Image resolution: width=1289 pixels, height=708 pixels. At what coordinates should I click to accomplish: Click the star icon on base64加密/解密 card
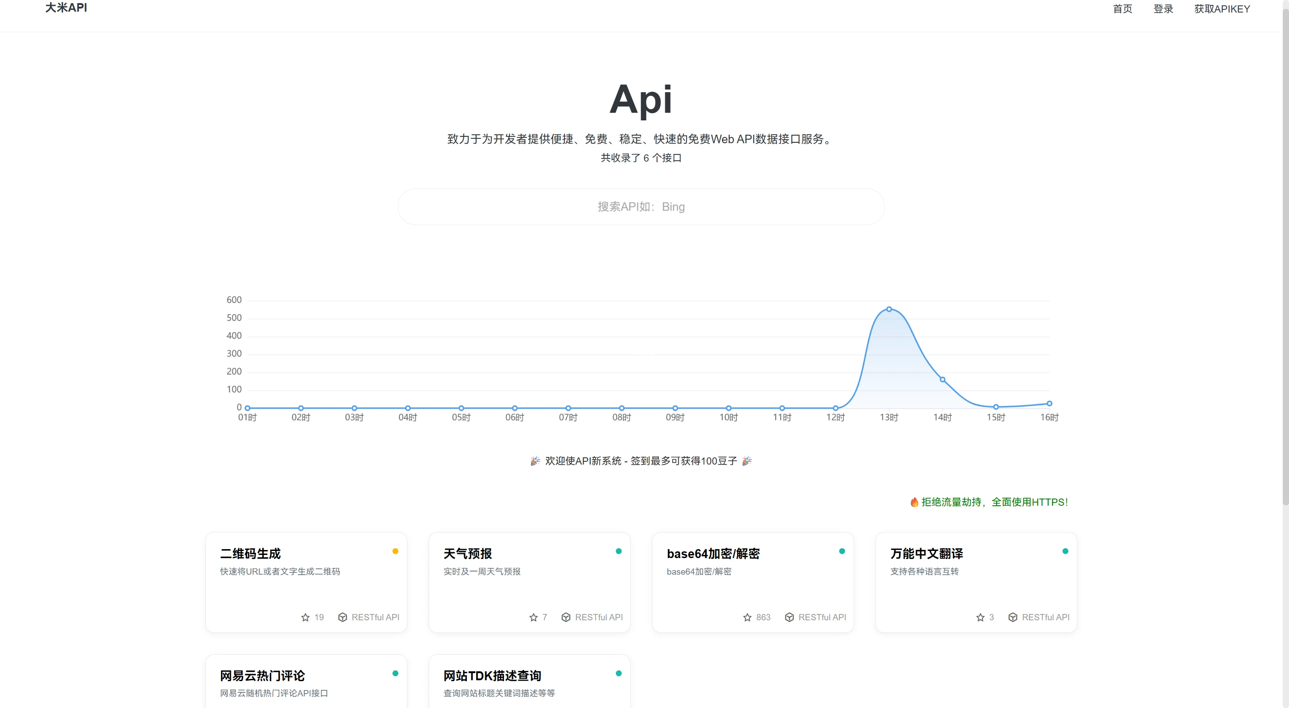coord(747,618)
